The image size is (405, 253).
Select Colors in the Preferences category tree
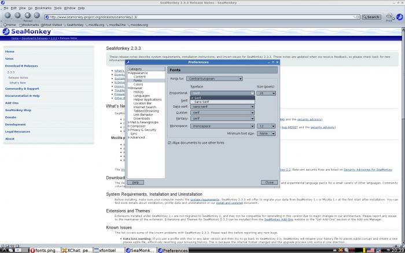point(138,85)
